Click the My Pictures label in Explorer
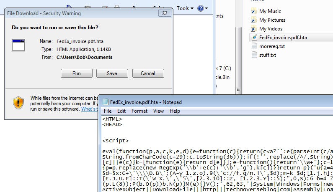The width and height of the screenshot is (333, 192). [x=272, y=20]
